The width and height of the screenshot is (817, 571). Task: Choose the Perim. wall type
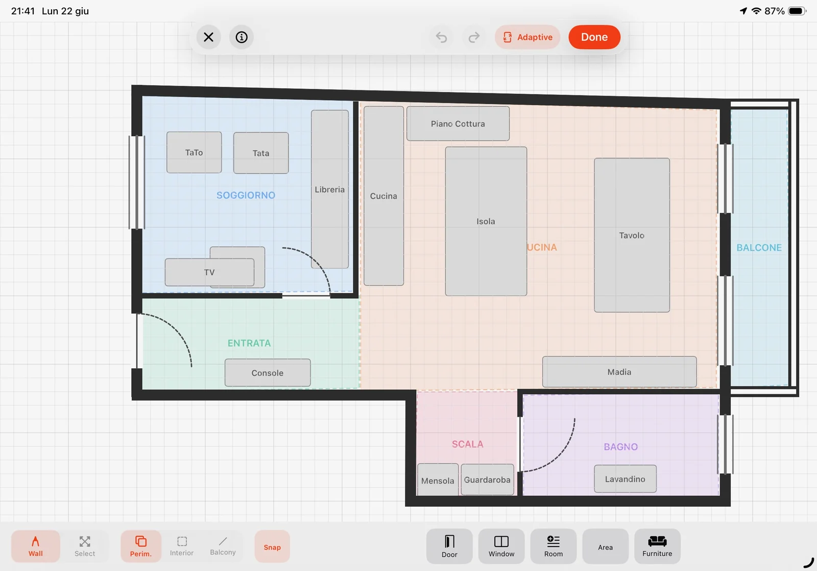tap(141, 546)
